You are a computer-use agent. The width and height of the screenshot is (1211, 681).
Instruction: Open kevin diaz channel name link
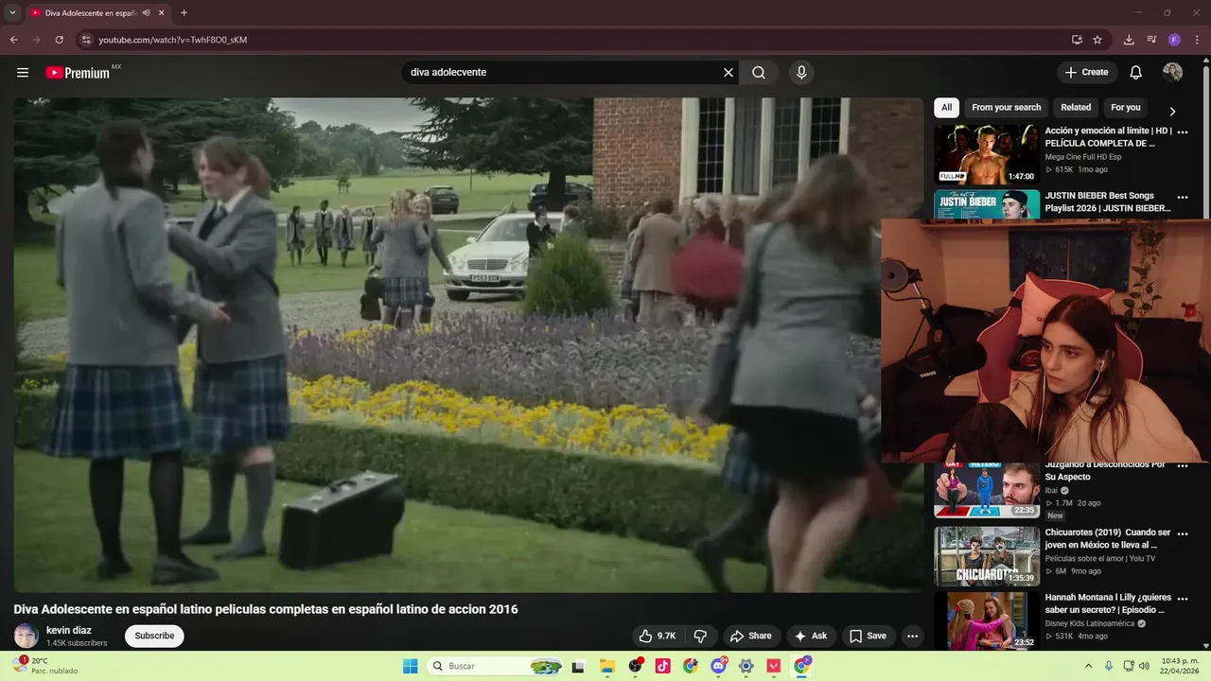coord(69,630)
